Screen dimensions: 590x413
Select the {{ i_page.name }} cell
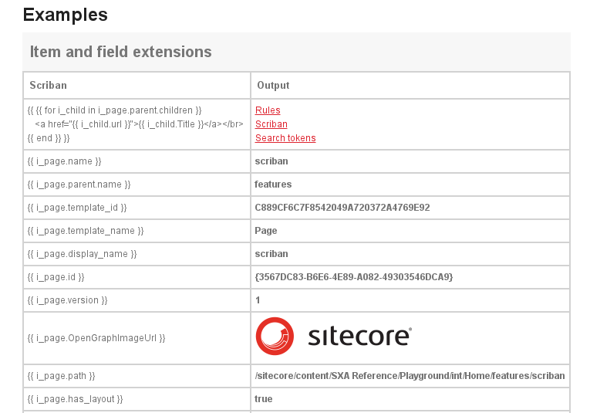coord(137,161)
